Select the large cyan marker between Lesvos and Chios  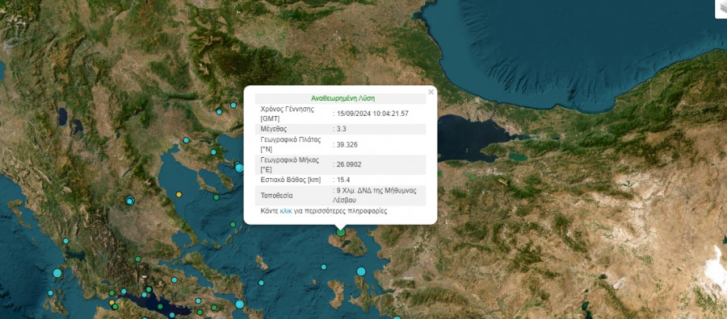coord(361,271)
